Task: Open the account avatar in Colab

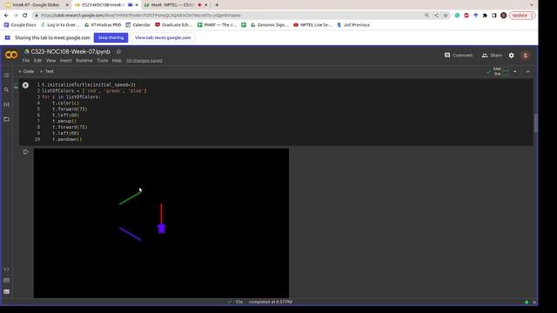Action: coord(526,56)
